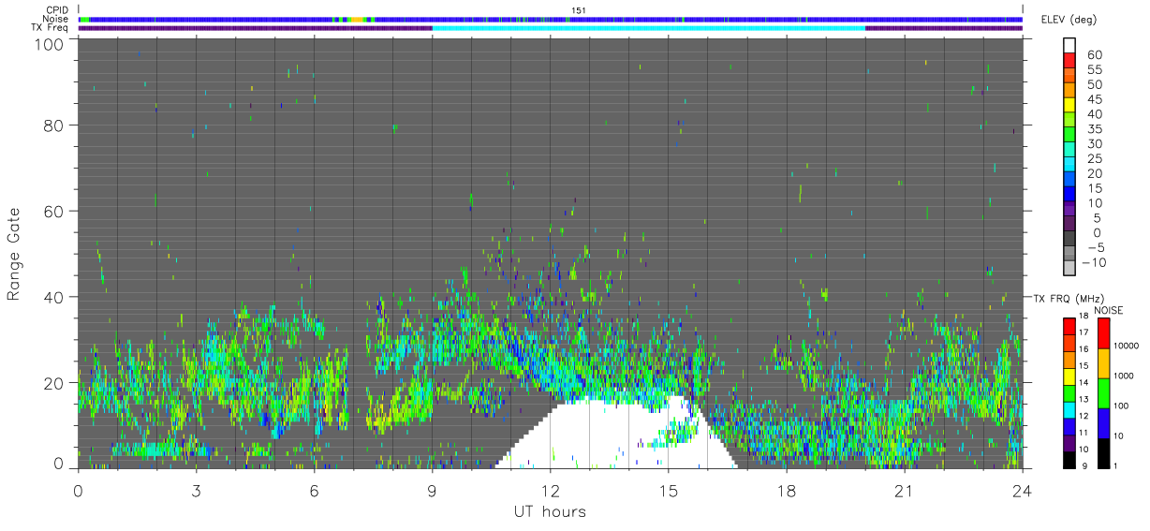Select the NOISE legend title
The width and height of the screenshot is (1150, 531).
1110,310
